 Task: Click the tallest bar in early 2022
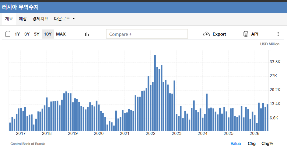tap(155, 93)
